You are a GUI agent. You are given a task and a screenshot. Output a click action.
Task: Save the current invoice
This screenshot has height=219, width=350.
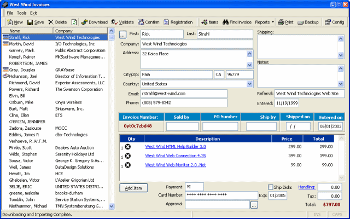36,22
